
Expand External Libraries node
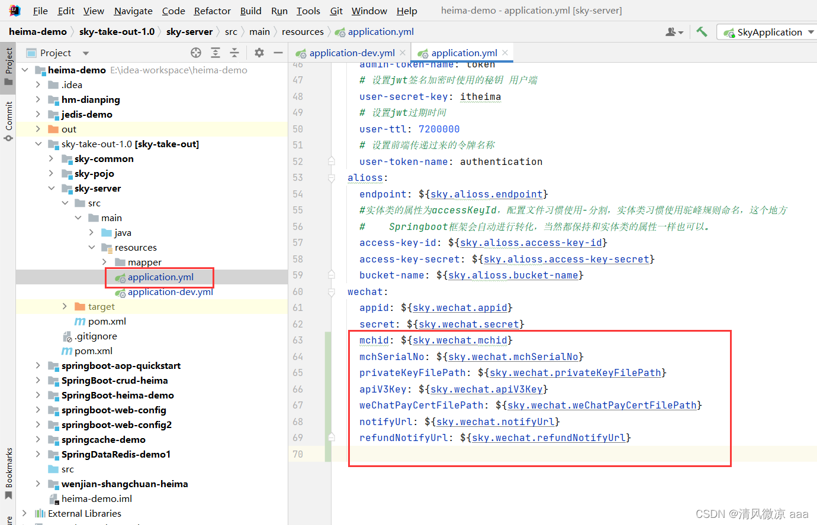click(x=25, y=513)
